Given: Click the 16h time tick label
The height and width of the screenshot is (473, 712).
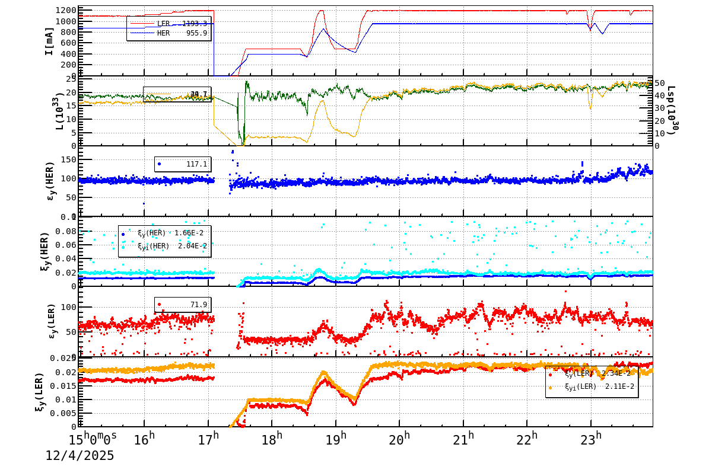Looking at the screenshot, I should pos(144,439).
